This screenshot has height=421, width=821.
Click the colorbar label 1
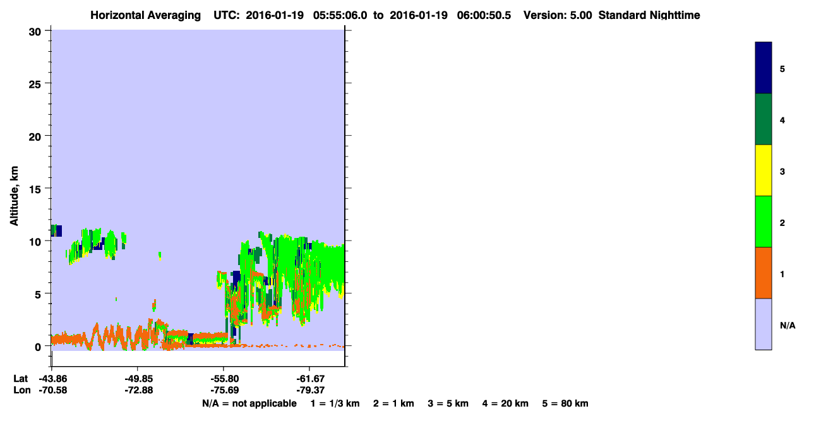782,274
